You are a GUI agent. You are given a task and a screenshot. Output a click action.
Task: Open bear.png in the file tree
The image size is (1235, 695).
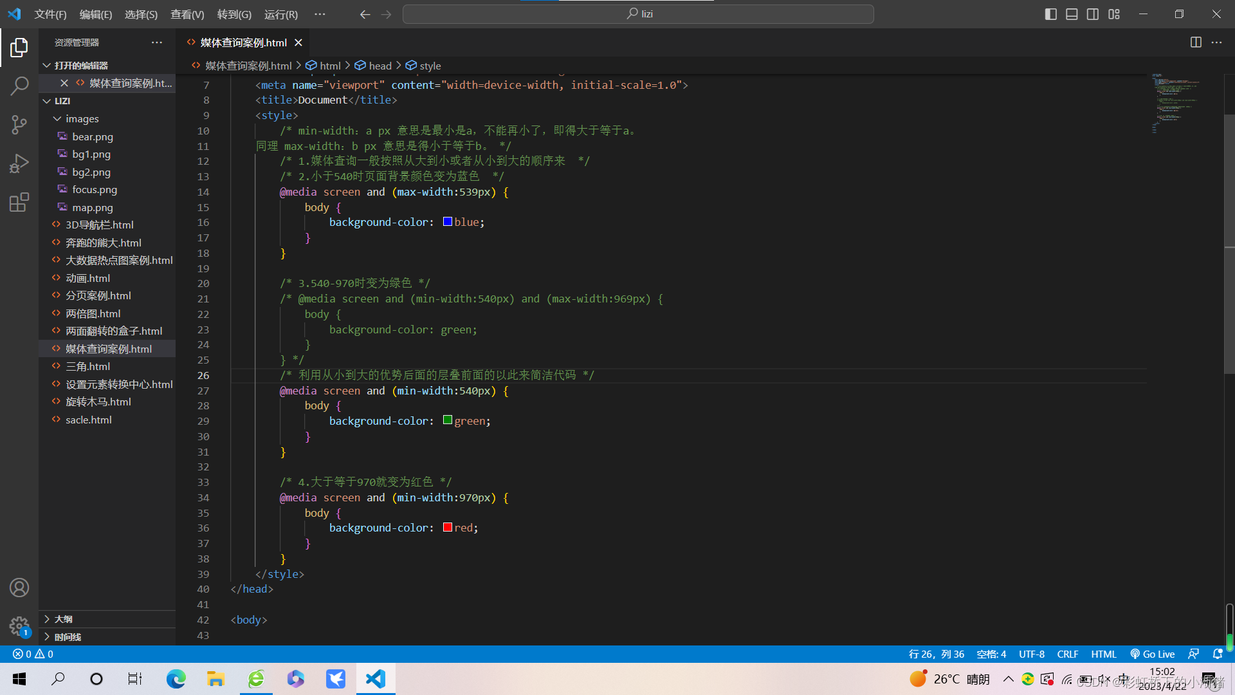(x=107, y=136)
